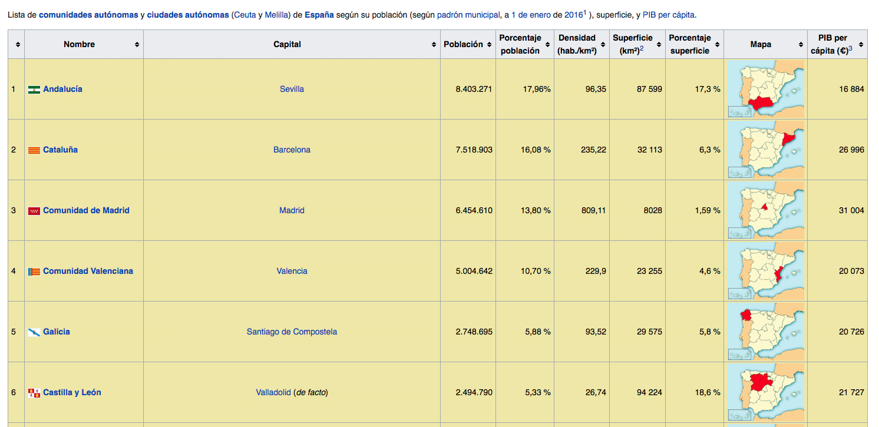Sort by PIB per cápita column arrows
The image size is (879, 427).
[861, 45]
